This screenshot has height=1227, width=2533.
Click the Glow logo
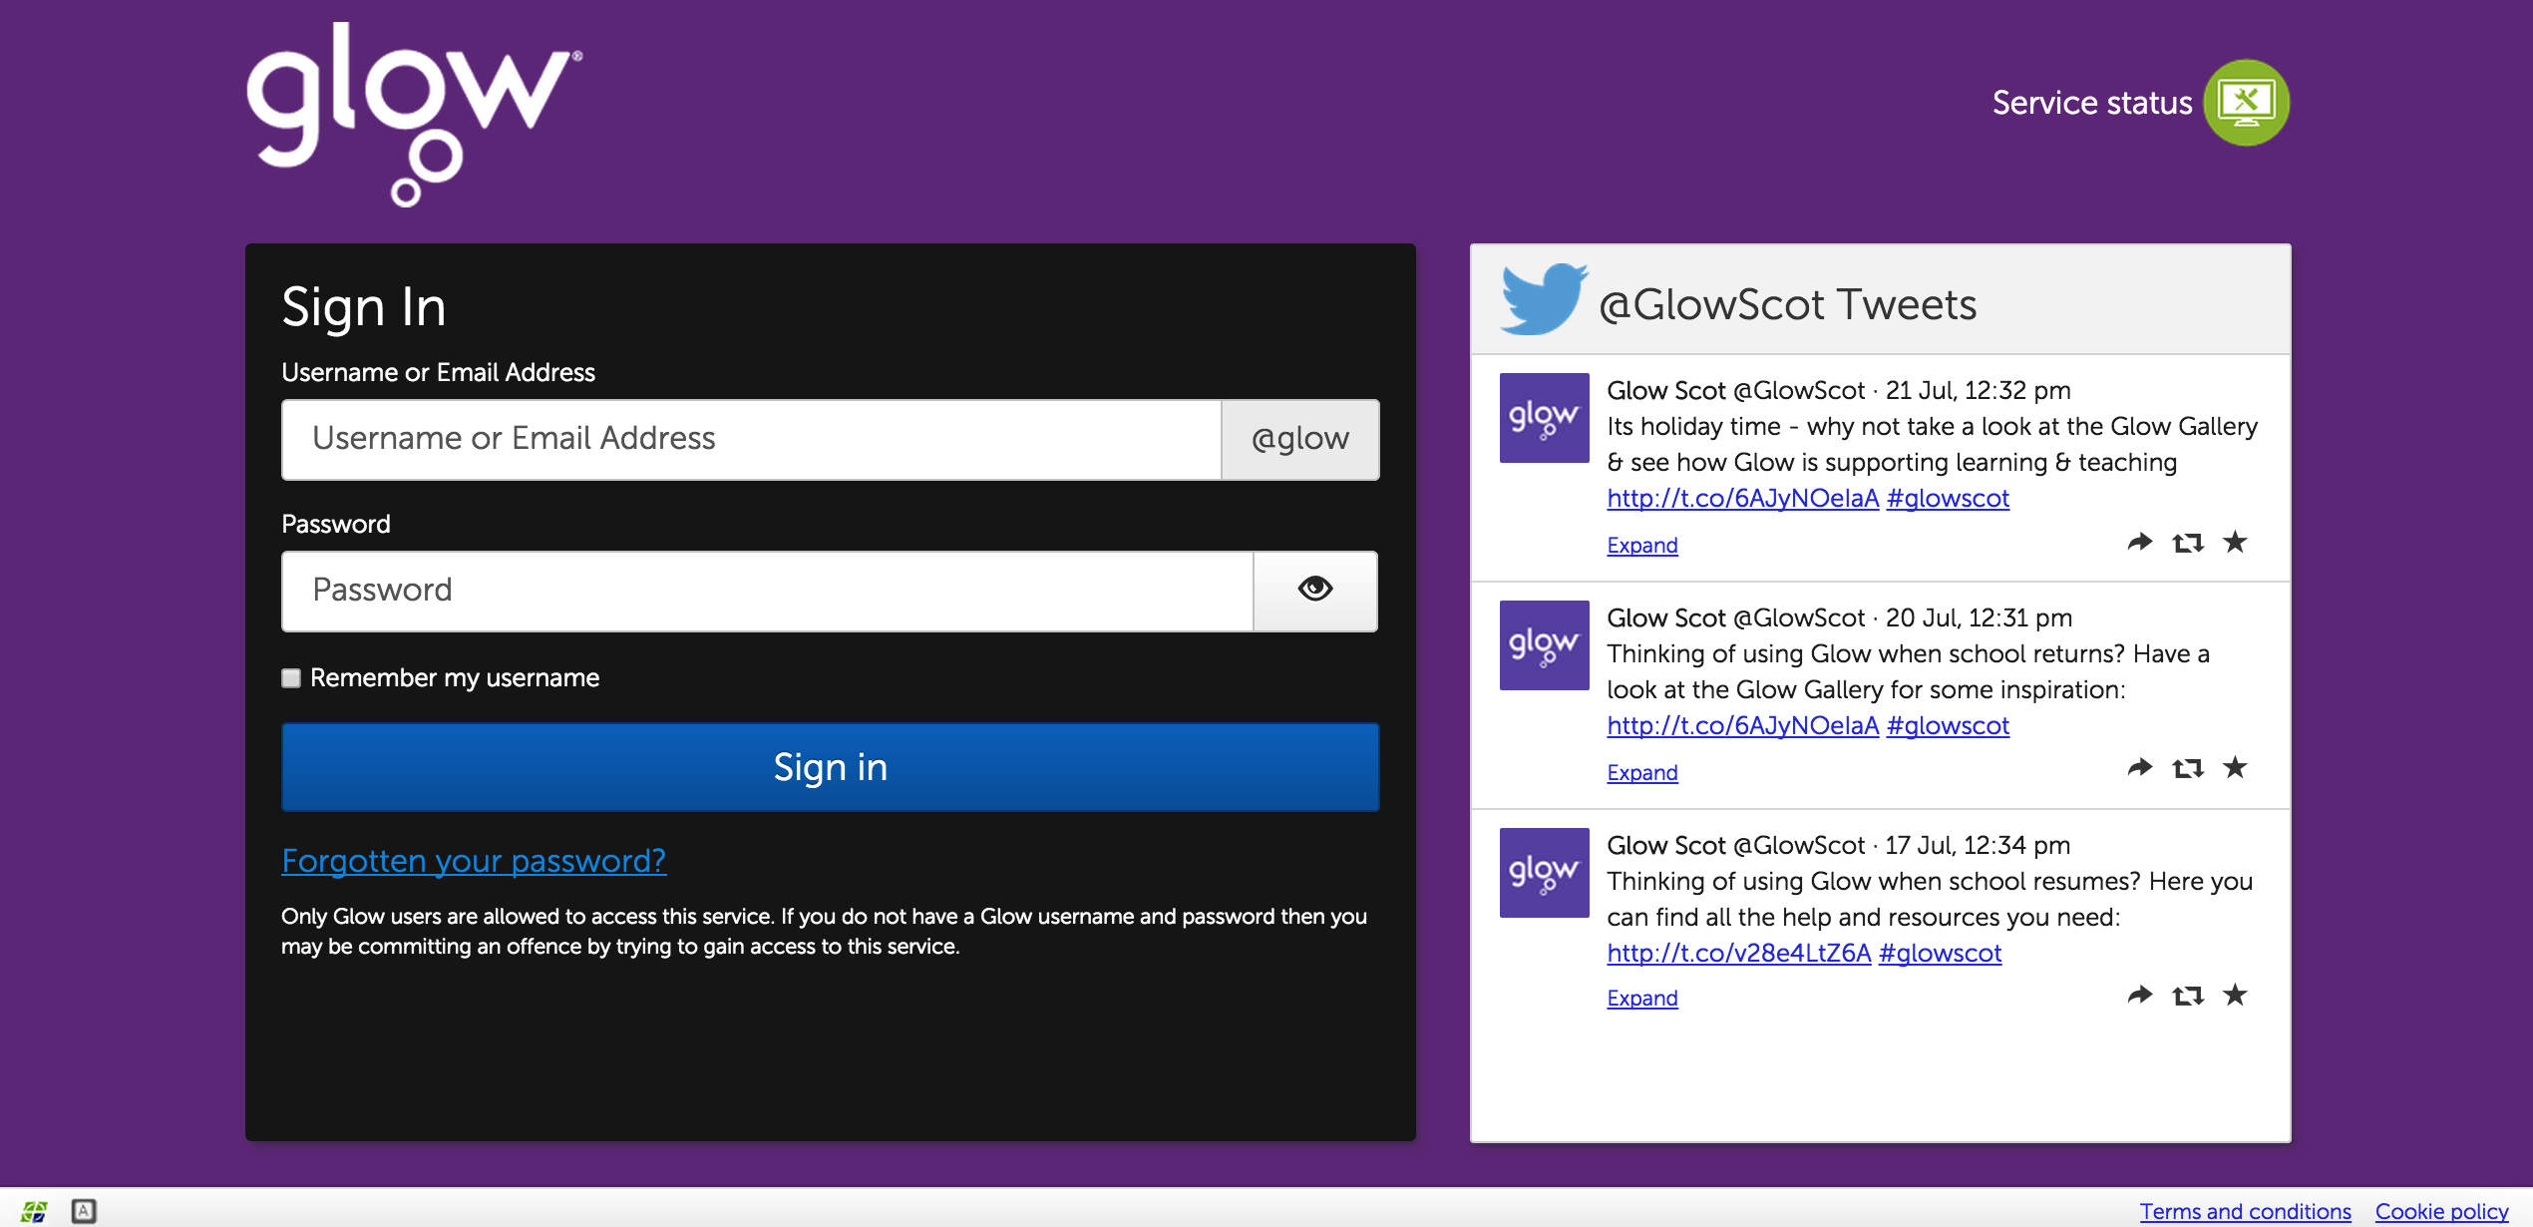point(415,114)
